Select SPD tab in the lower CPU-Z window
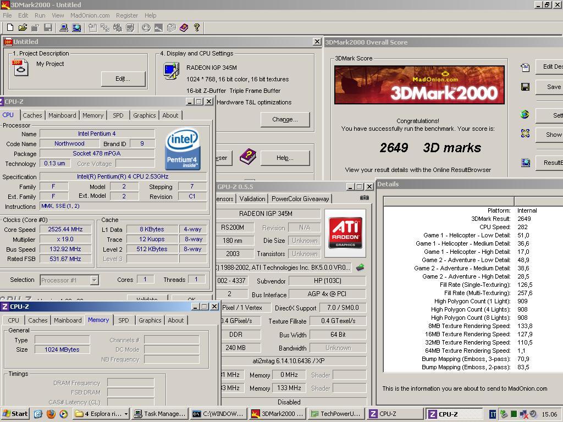Screen dimensions: 563x422 (124, 320)
